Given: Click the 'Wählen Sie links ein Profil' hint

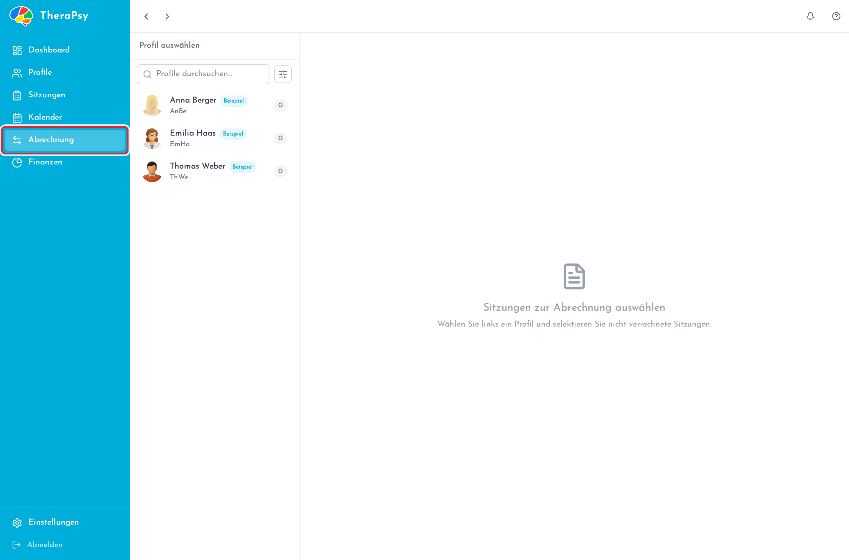Looking at the screenshot, I should point(574,324).
